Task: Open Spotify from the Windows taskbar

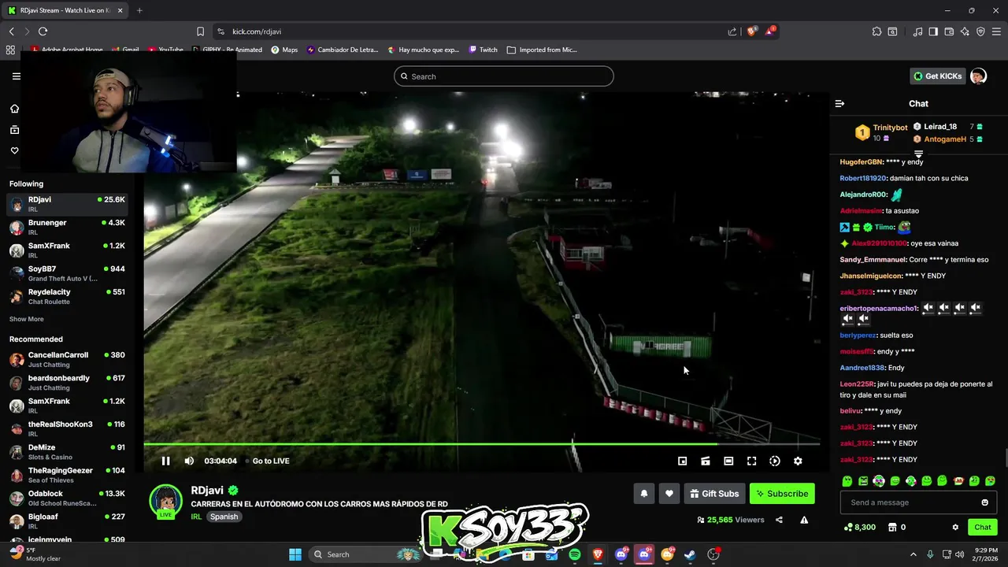Action: [x=575, y=554]
